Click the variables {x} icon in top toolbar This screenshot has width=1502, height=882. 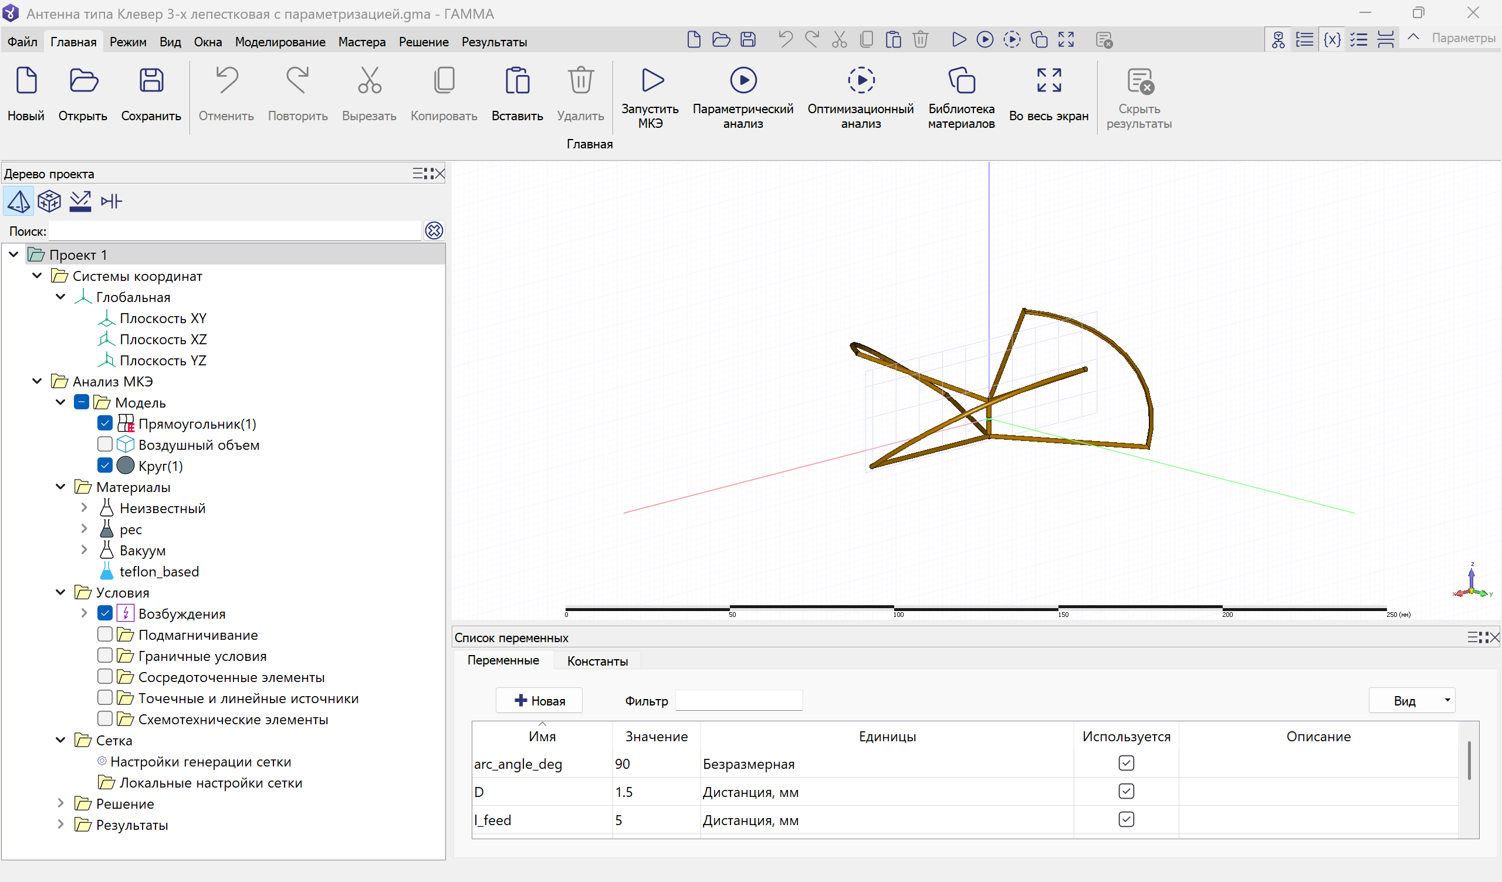(1331, 40)
